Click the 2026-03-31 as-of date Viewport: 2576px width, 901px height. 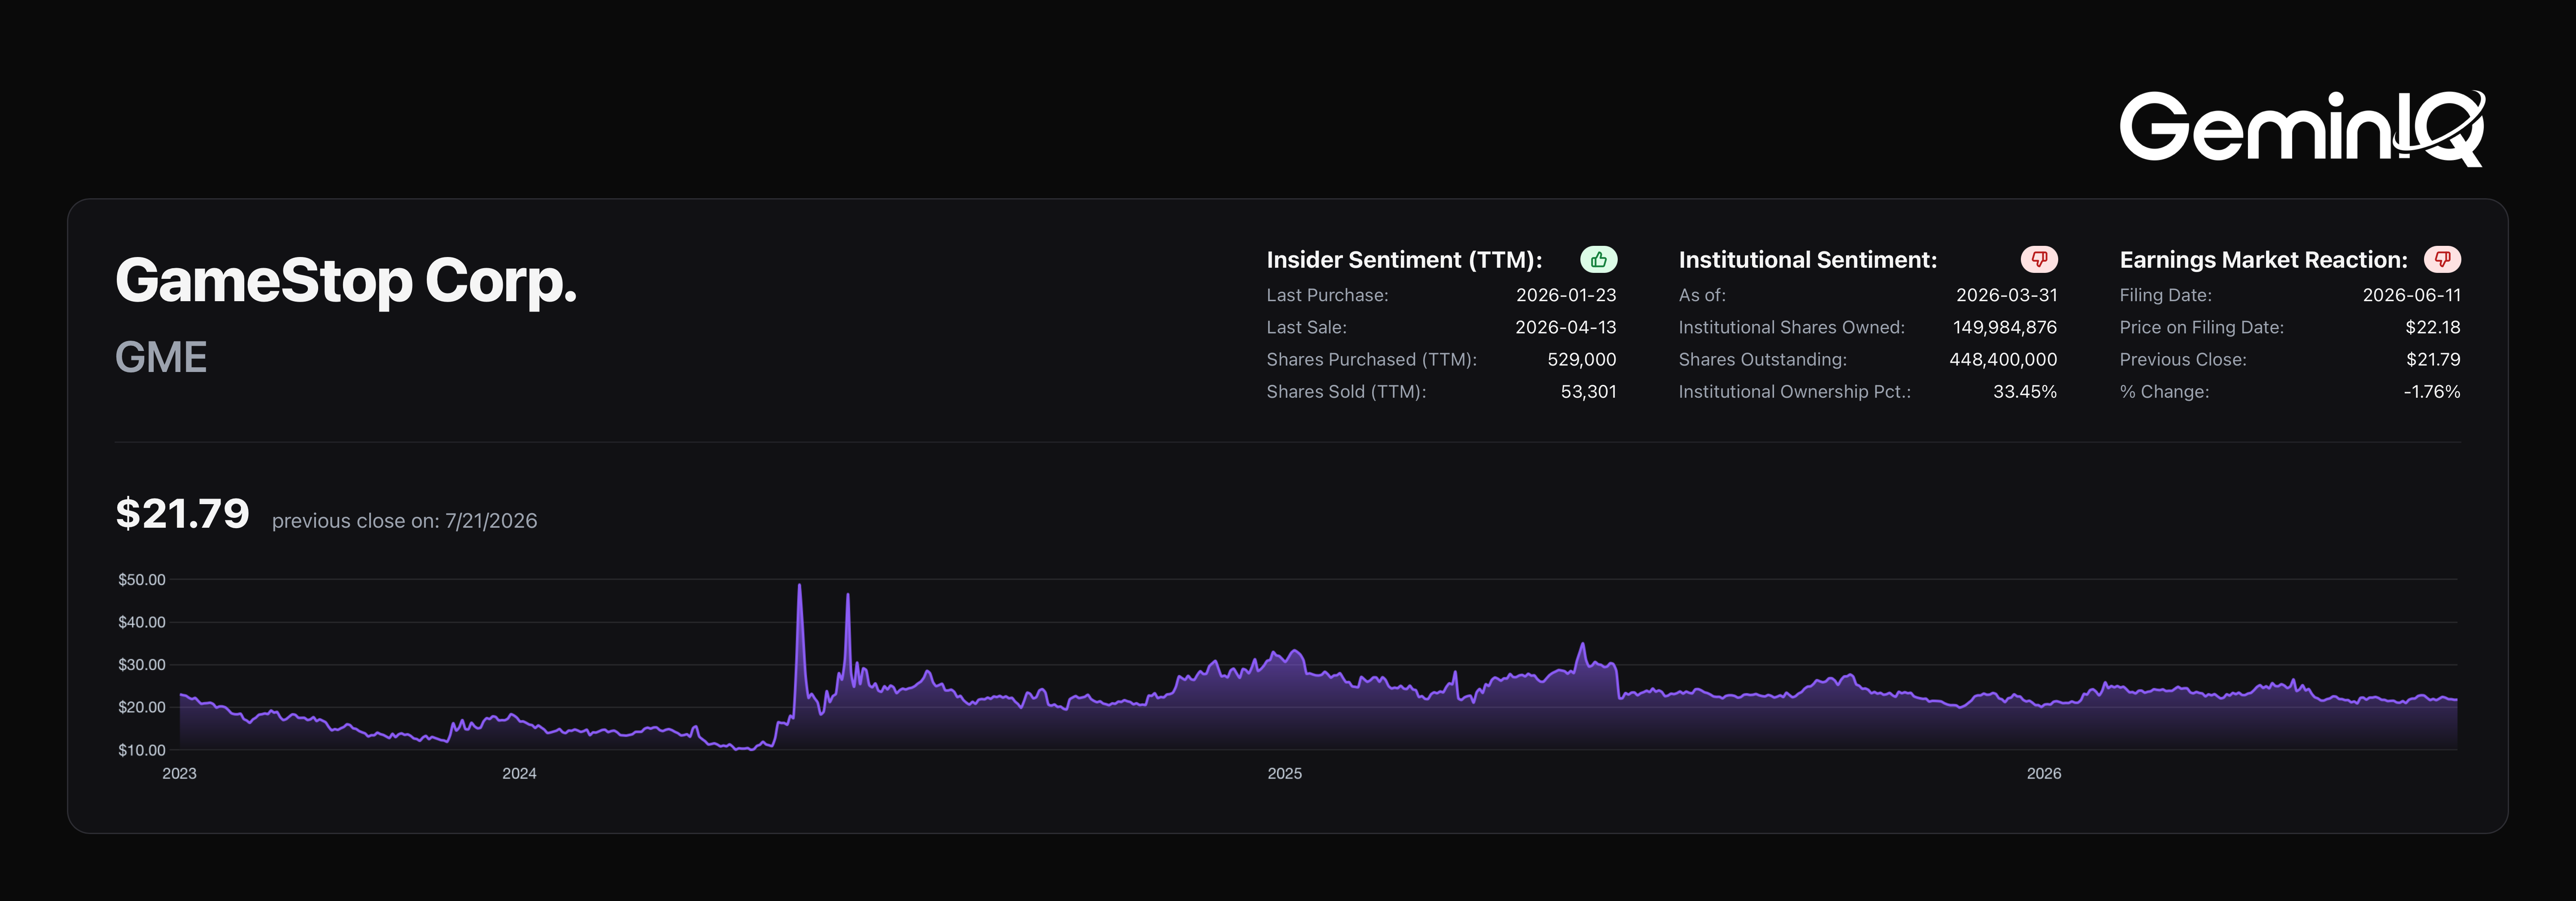tap(2007, 296)
